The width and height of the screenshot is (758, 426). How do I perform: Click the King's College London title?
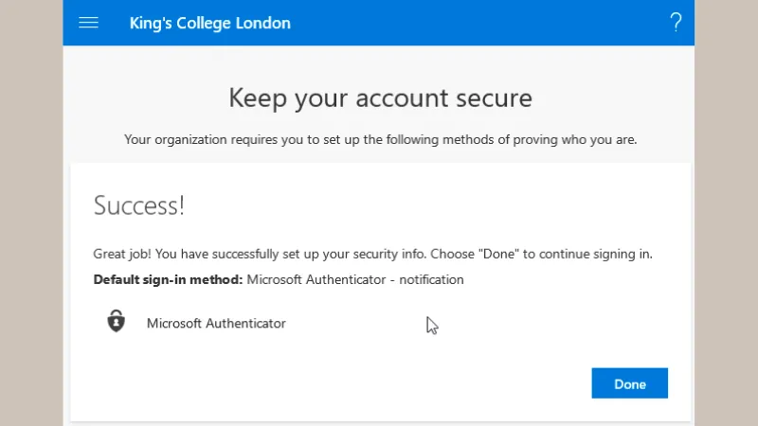coord(209,23)
